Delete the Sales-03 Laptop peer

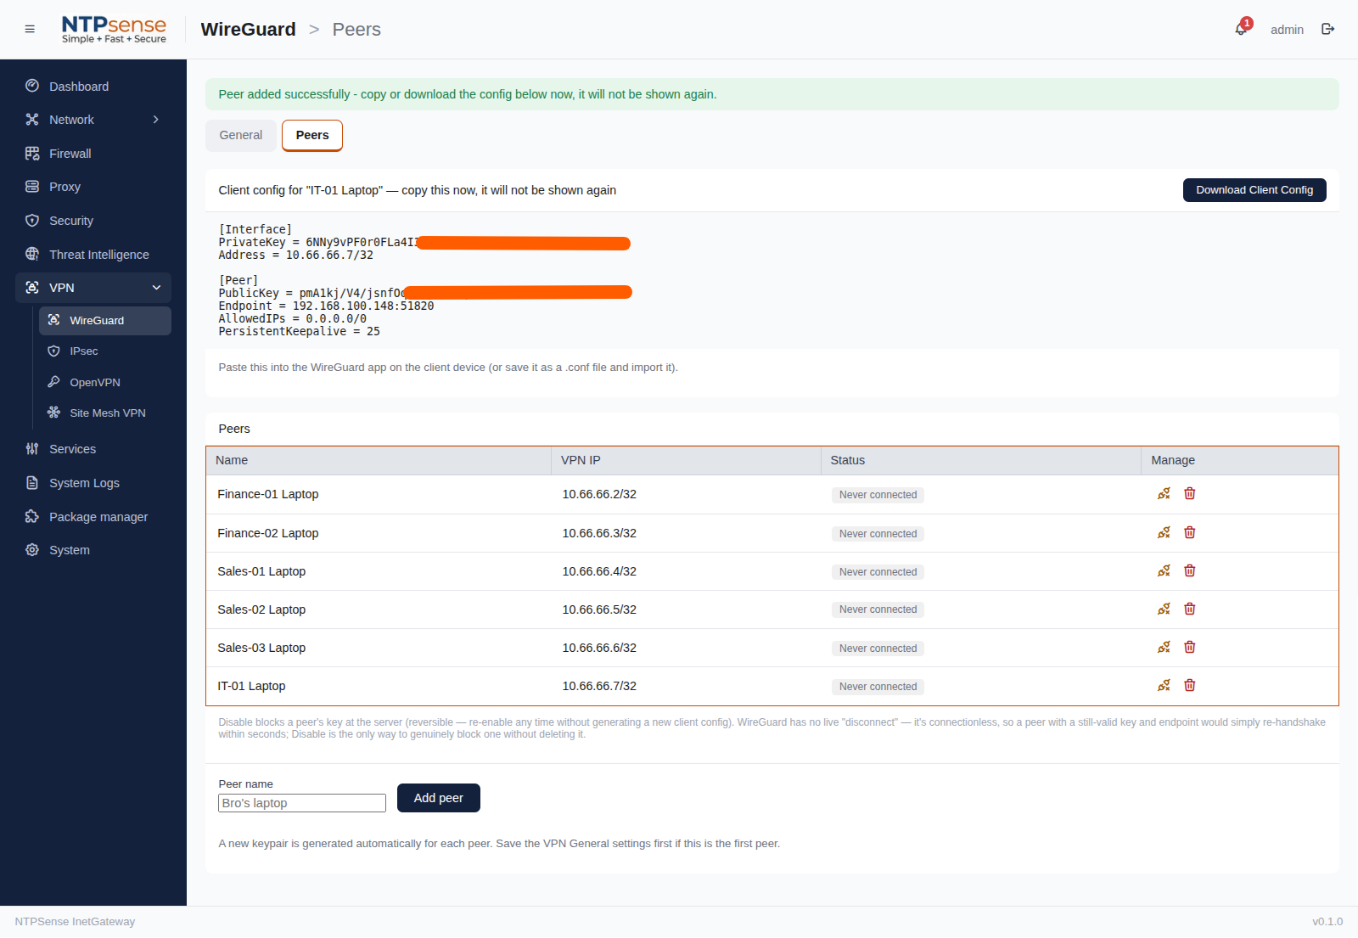pyautogui.click(x=1190, y=648)
